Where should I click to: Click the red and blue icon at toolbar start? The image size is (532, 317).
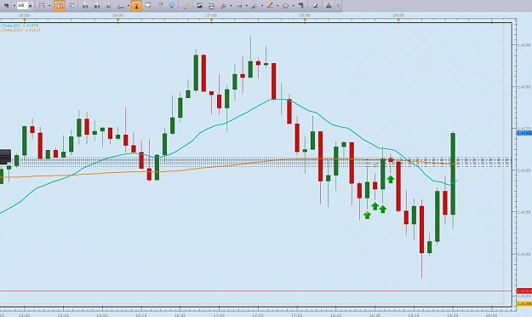(7, 5)
